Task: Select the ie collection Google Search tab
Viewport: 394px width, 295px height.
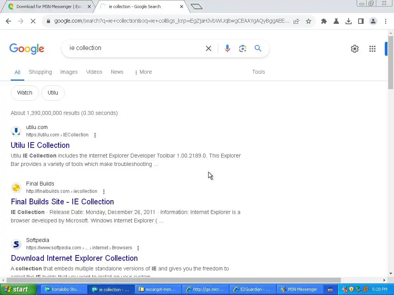Action: [141, 7]
